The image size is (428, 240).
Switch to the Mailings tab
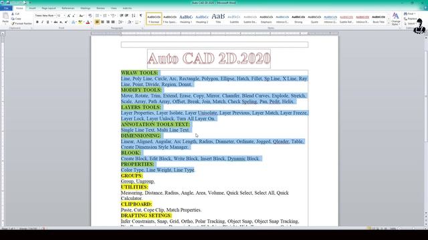point(85,8)
